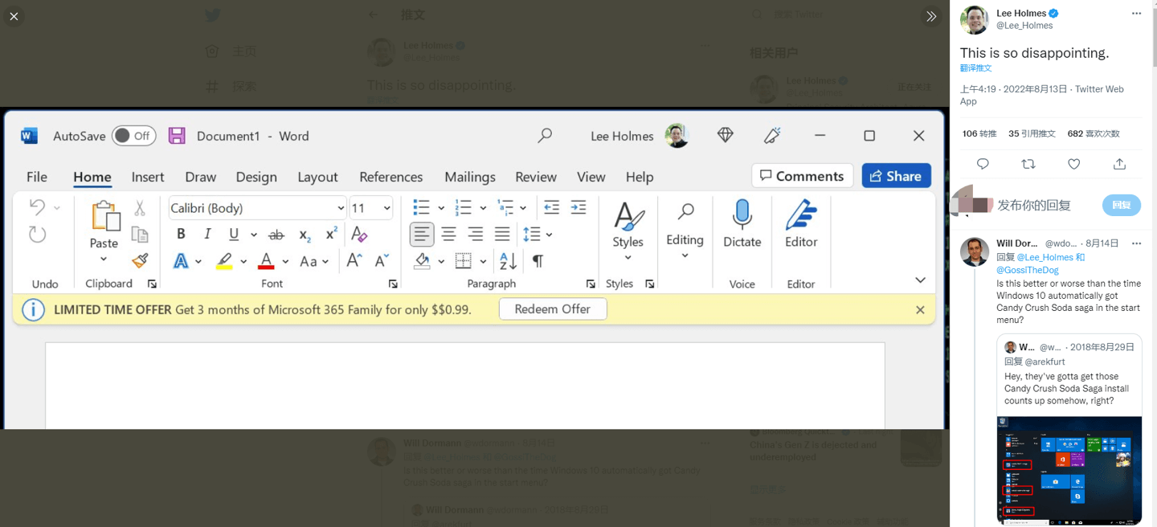Go to the Layout ribbon tab

coord(317,177)
